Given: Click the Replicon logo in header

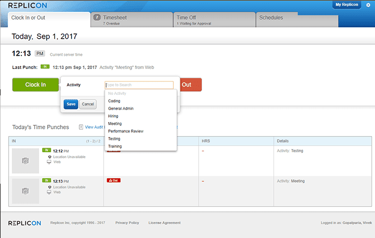Looking at the screenshot, I should pyautogui.click(x=28, y=6).
